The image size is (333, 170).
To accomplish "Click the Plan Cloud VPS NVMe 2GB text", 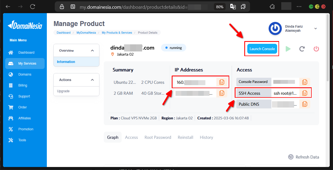I will click(134, 118).
